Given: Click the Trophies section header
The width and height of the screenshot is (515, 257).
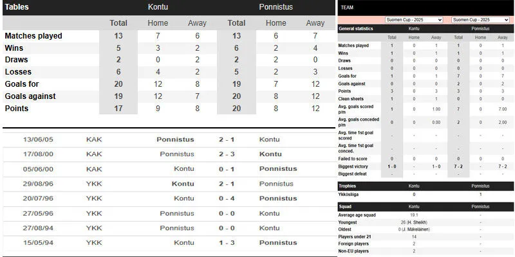Looking at the screenshot, I should tap(348, 186).
